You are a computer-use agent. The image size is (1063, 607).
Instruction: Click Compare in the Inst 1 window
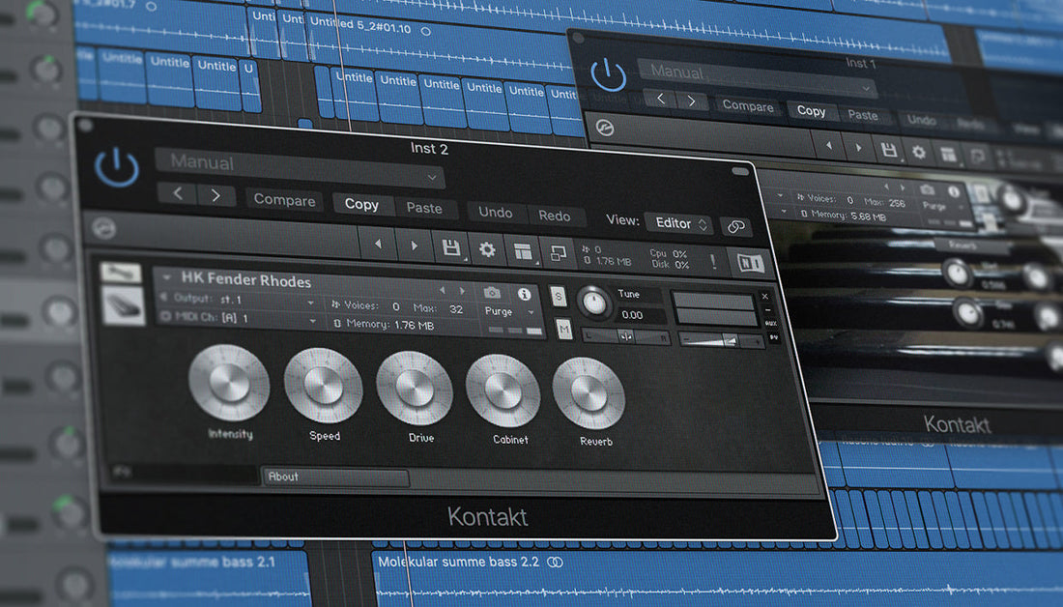click(748, 106)
